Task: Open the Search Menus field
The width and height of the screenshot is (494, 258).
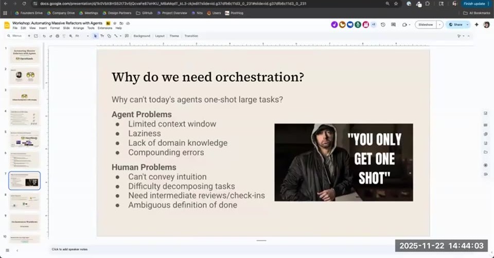Action: [14, 36]
